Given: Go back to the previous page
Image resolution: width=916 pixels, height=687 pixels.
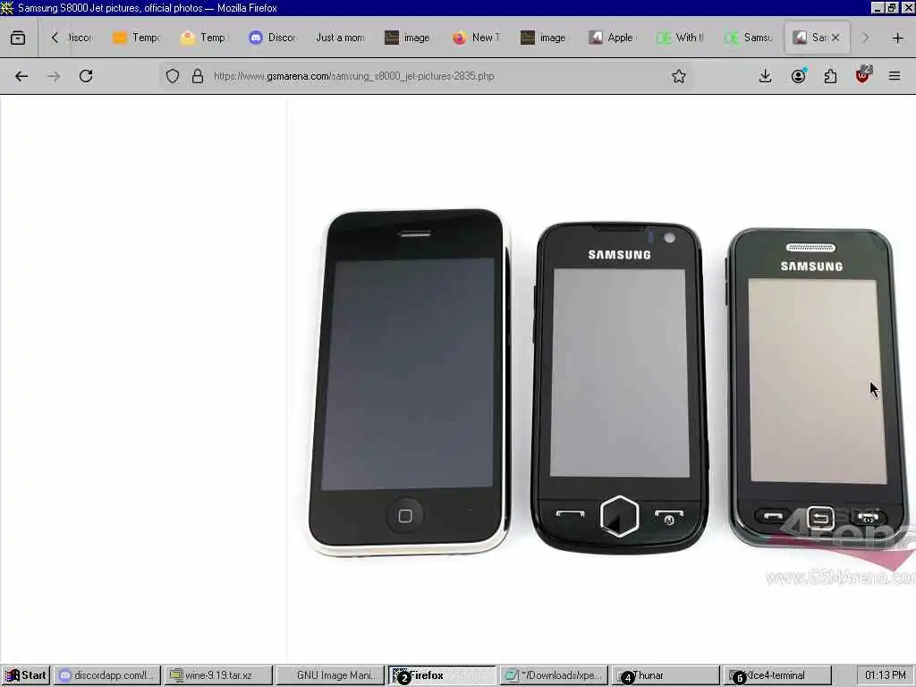Looking at the screenshot, I should [21, 76].
